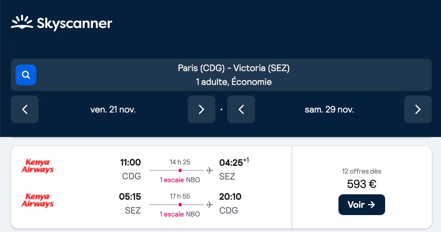Click 1 adulte, Économie passenger details

point(234,82)
